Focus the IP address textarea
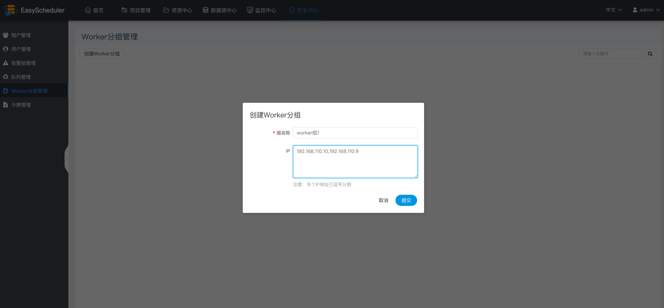The width and height of the screenshot is (664, 308). (355, 162)
